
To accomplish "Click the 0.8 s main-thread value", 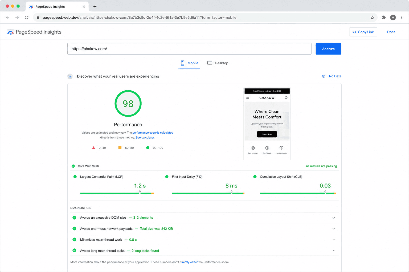I will [x=133, y=240].
